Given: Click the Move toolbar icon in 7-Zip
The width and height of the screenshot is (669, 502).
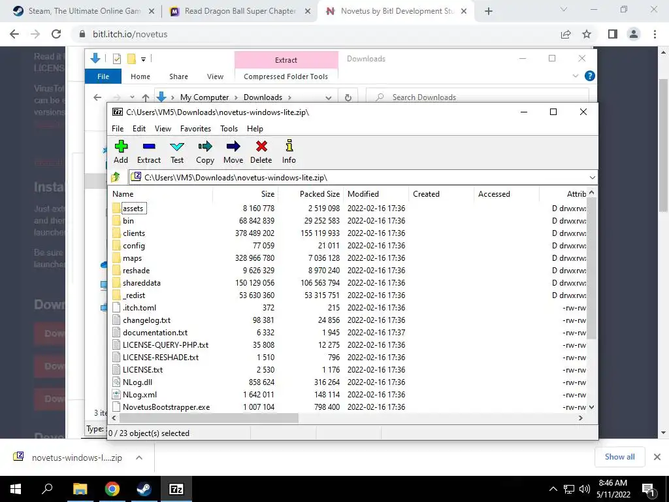Looking at the screenshot, I should pos(233,146).
